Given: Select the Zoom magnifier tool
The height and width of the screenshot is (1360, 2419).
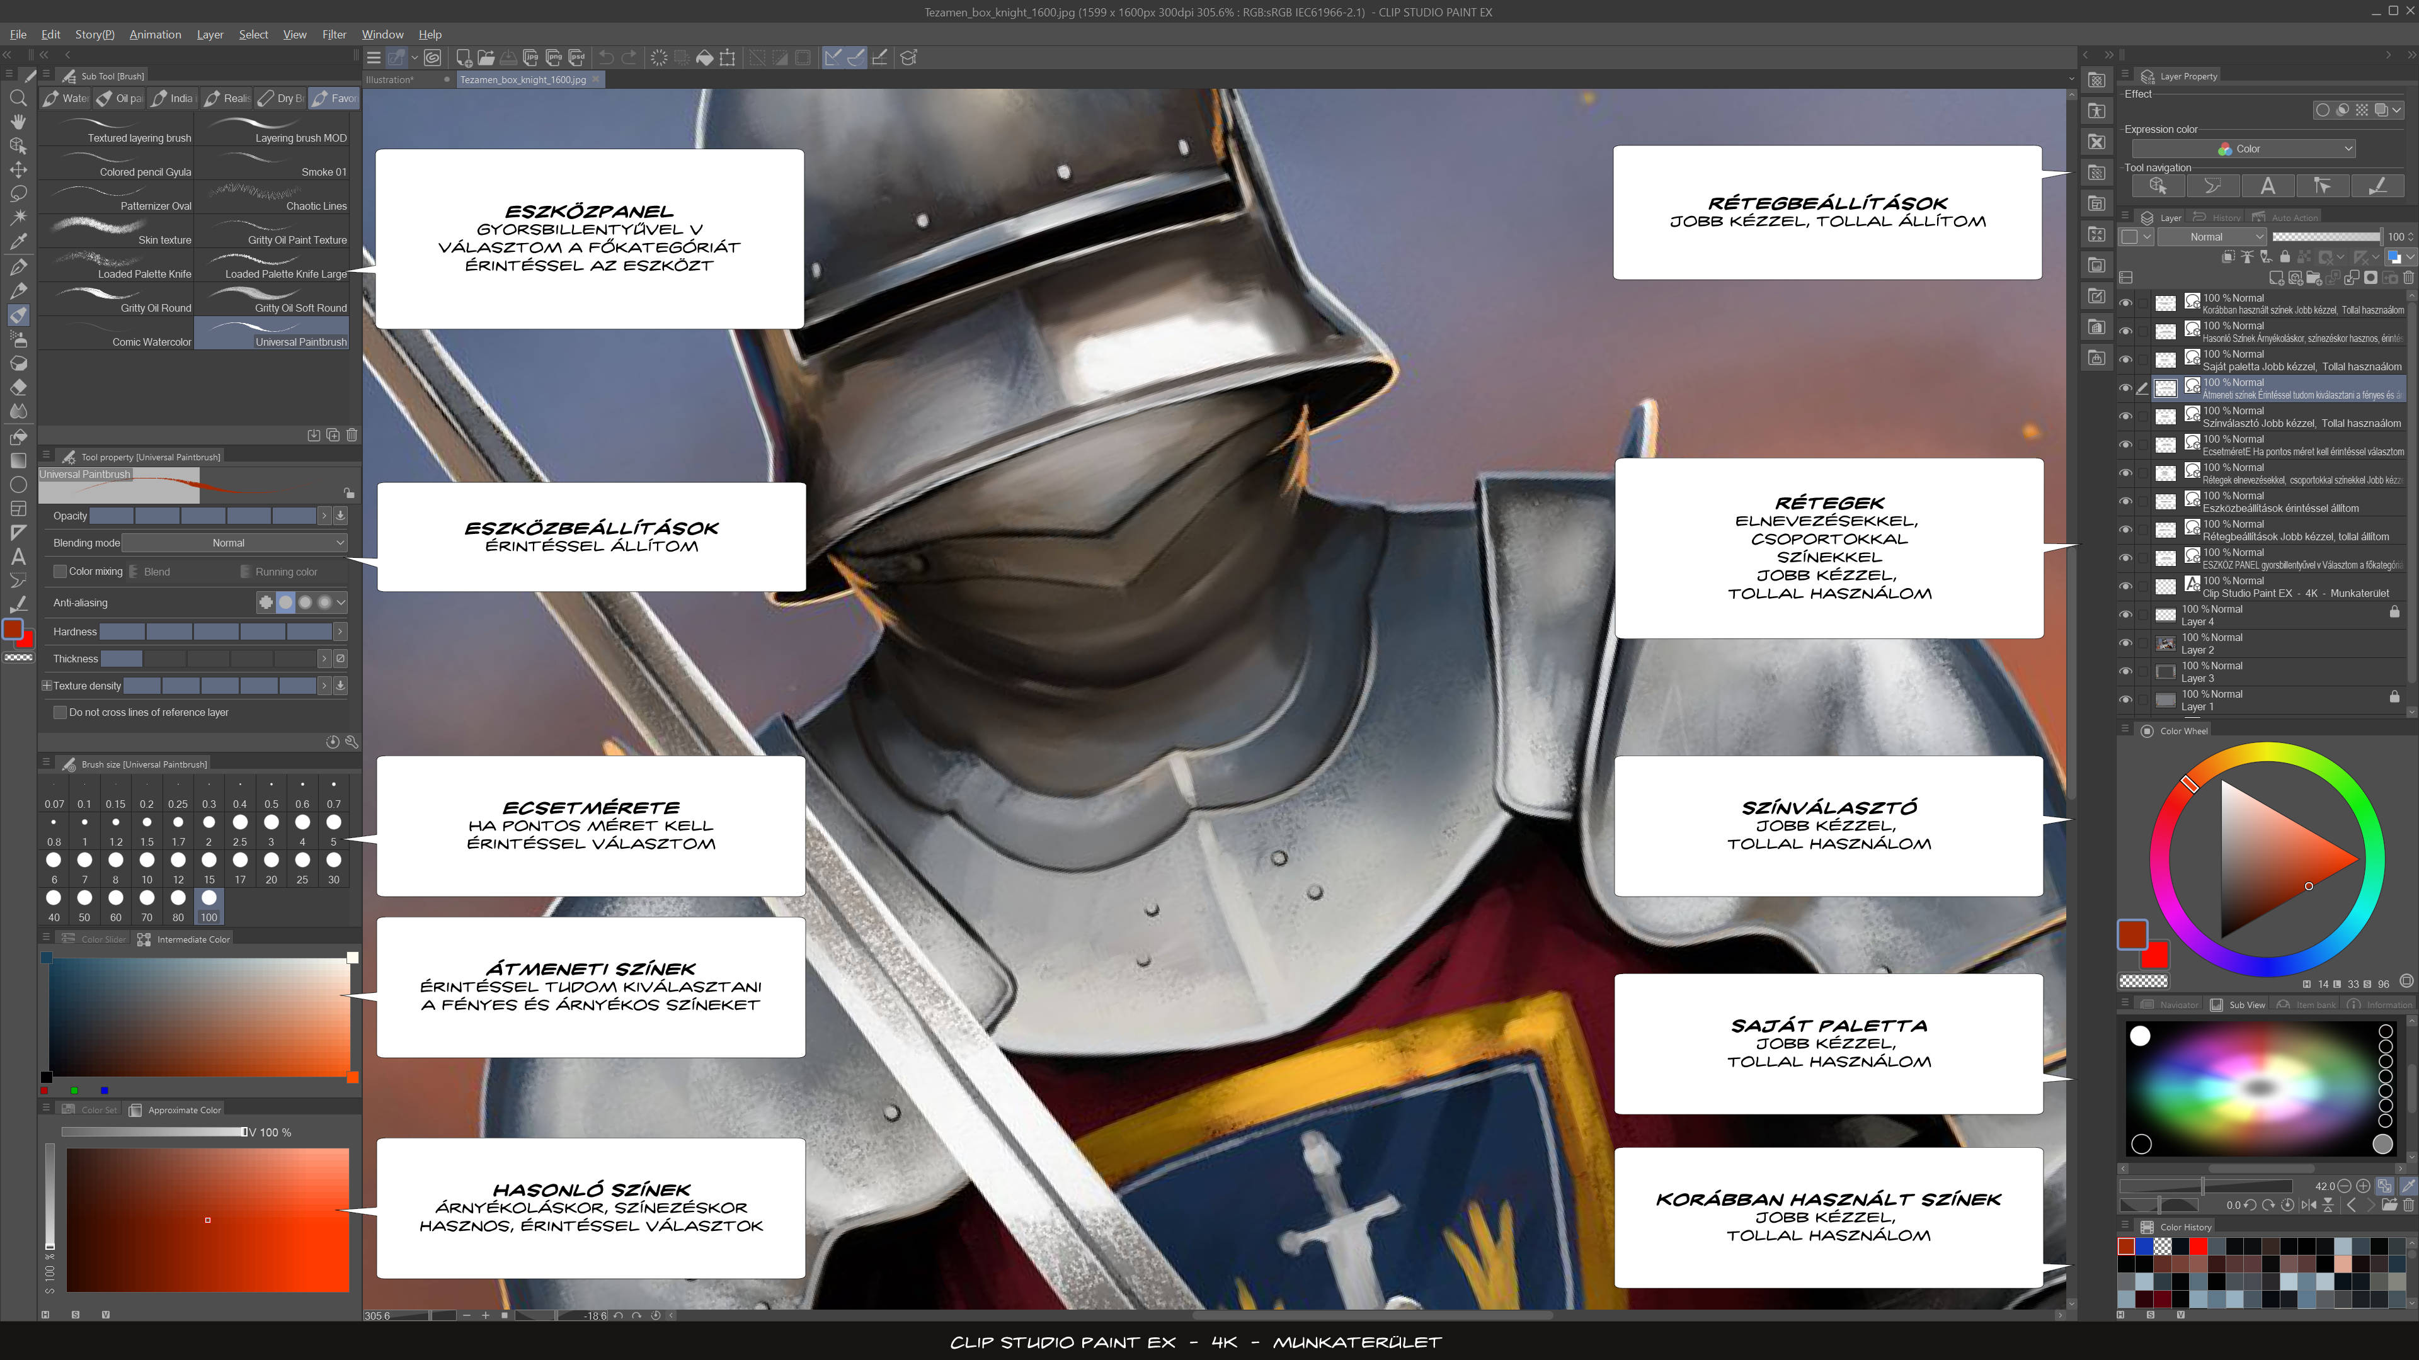Looking at the screenshot, I should coord(18,98).
